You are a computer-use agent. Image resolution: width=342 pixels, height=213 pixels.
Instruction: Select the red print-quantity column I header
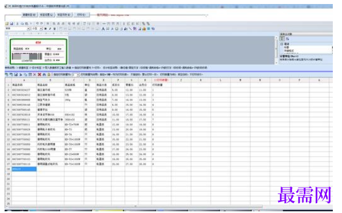[x=161, y=80]
